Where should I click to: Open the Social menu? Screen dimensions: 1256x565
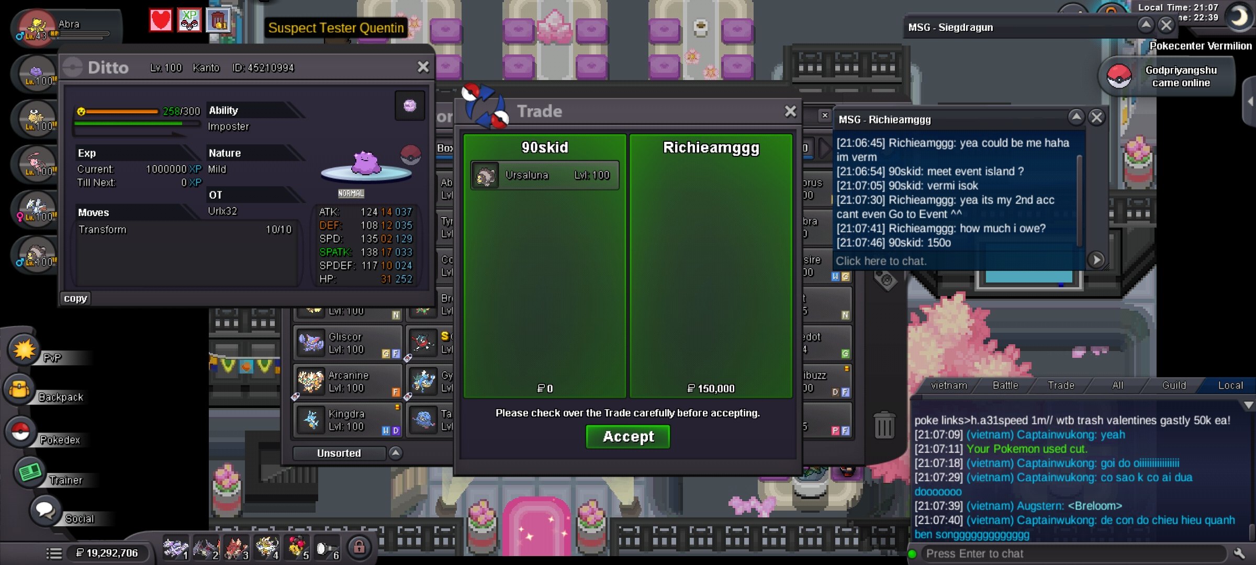46,510
